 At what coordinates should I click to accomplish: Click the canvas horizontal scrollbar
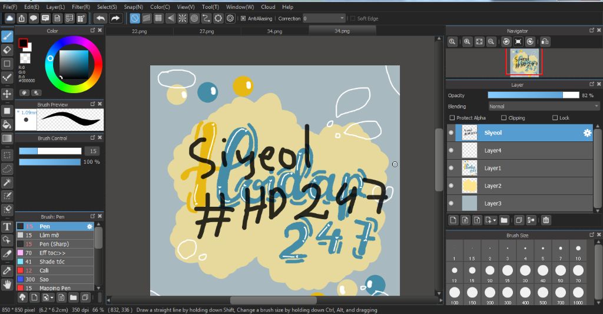(273, 300)
